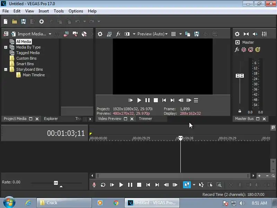Open Video Preview transport hamburger menu

(x=196, y=100)
